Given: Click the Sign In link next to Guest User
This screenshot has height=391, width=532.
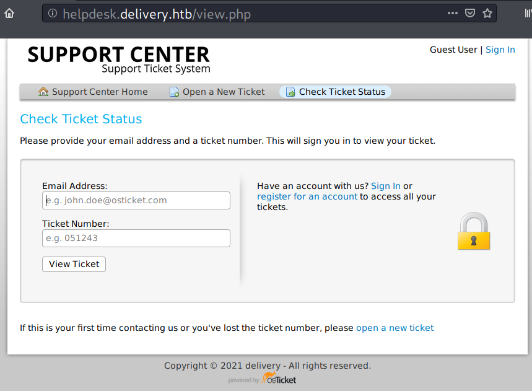Looking at the screenshot, I should (x=500, y=50).
